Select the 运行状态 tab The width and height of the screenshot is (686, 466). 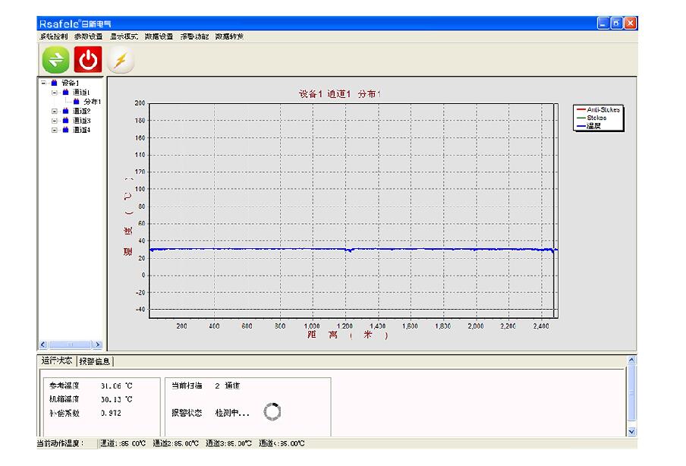click(x=58, y=361)
